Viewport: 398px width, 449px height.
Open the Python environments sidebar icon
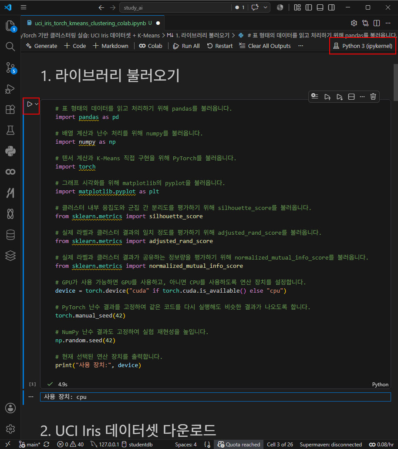click(x=10, y=151)
